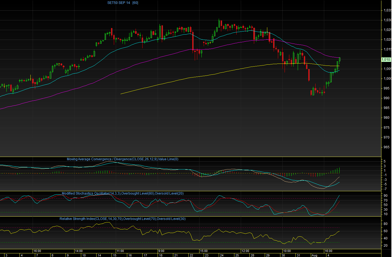Click date 21 on the date axis

(176, 255)
